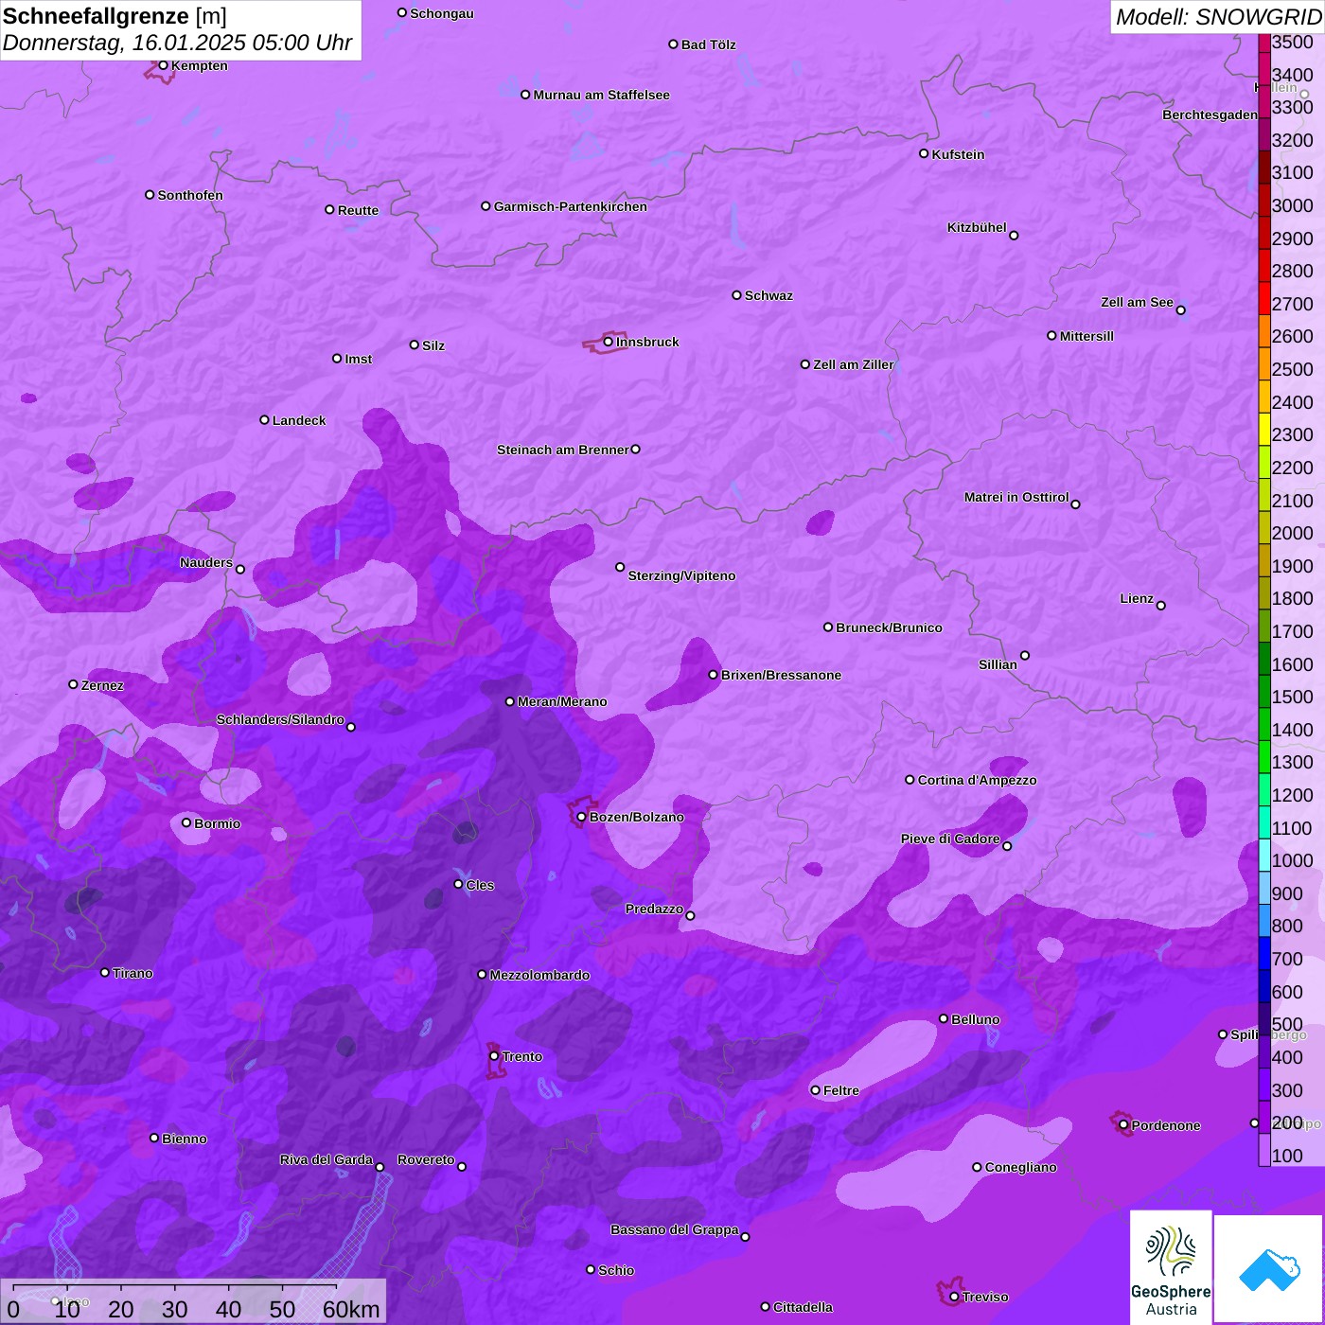This screenshot has height=1325, width=1325.
Task: Click the Cittadella label
Action: (803, 1307)
